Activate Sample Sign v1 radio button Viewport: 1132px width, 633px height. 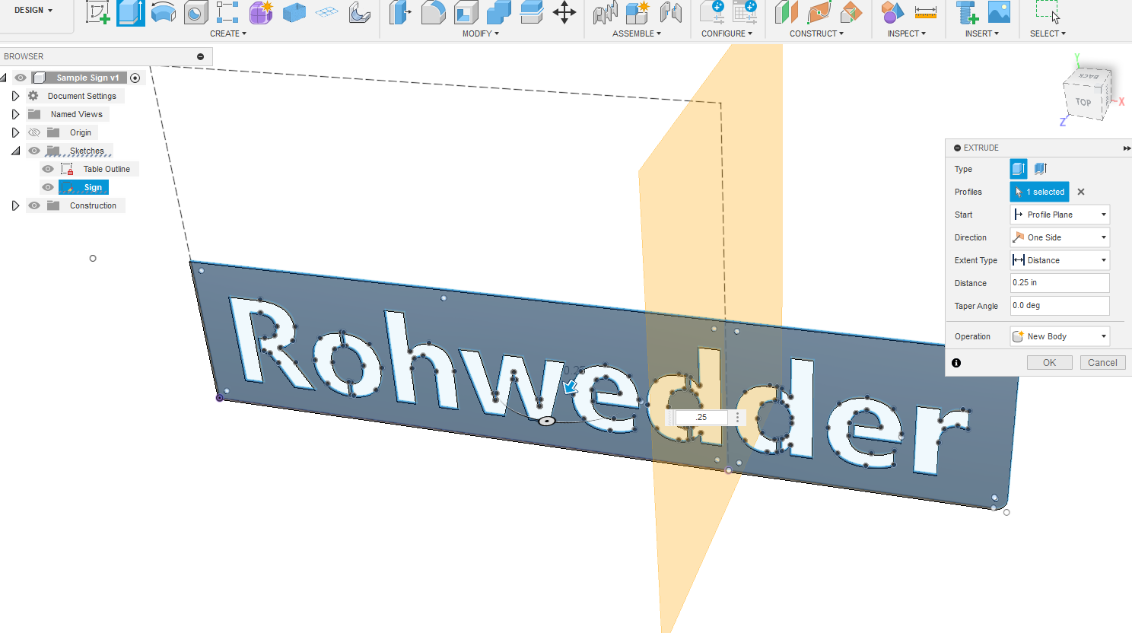coord(135,78)
